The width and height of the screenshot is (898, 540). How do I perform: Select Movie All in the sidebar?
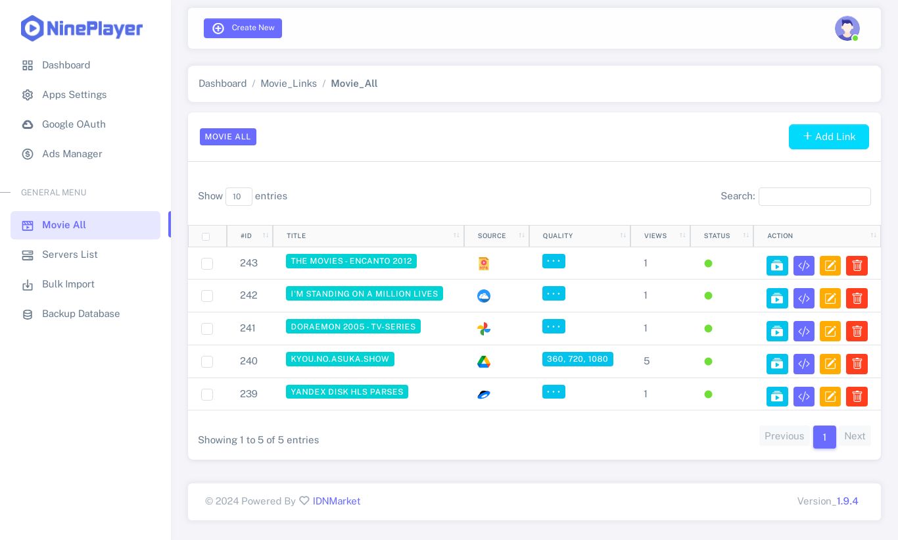[85, 225]
